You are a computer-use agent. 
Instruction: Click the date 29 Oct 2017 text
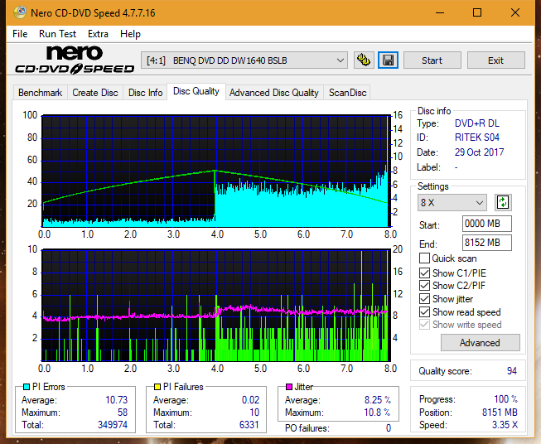[479, 152]
